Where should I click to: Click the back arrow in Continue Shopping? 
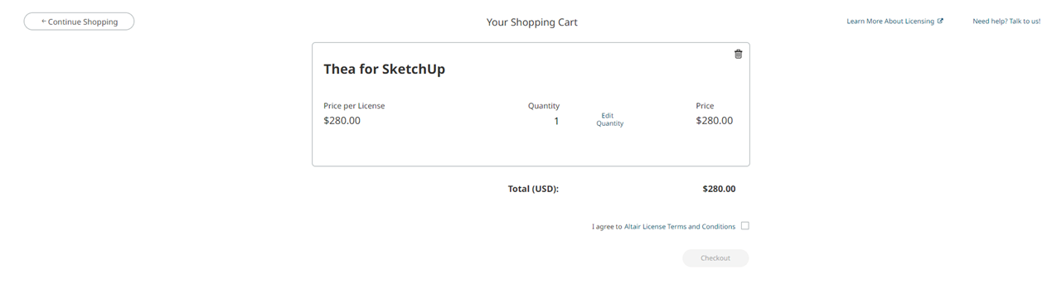click(x=44, y=22)
